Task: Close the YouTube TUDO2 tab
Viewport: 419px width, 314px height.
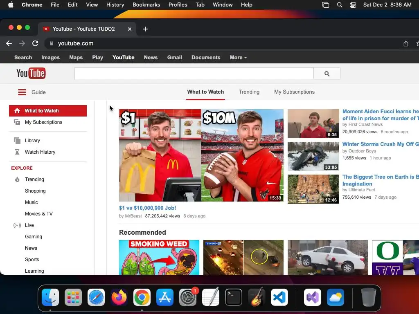Action: coord(130,29)
